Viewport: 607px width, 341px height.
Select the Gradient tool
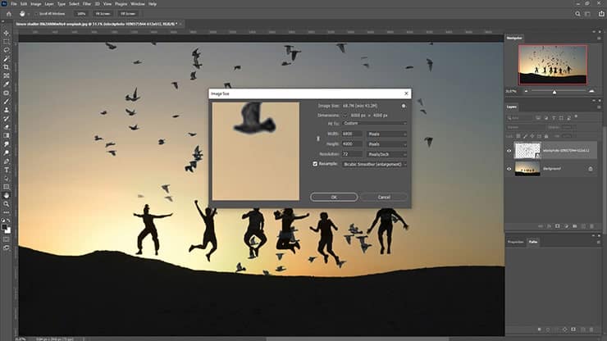(x=7, y=135)
